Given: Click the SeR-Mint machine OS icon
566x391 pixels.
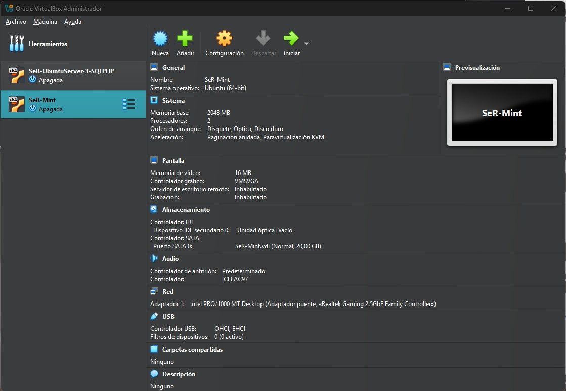Looking at the screenshot, I should (x=17, y=104).
